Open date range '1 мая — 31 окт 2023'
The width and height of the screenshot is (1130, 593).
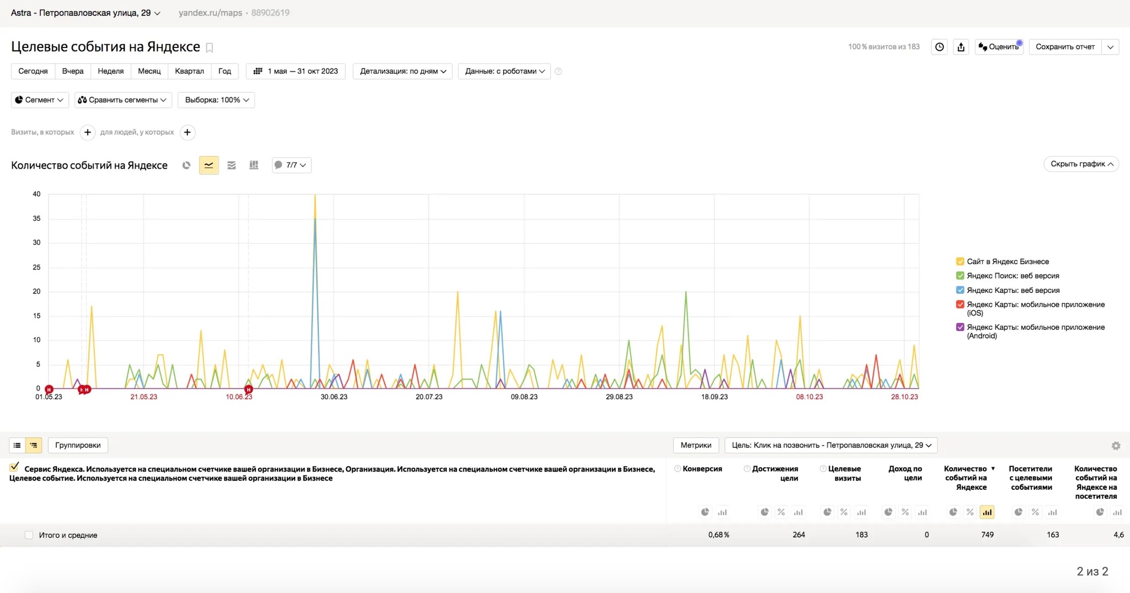coord(296,71)
